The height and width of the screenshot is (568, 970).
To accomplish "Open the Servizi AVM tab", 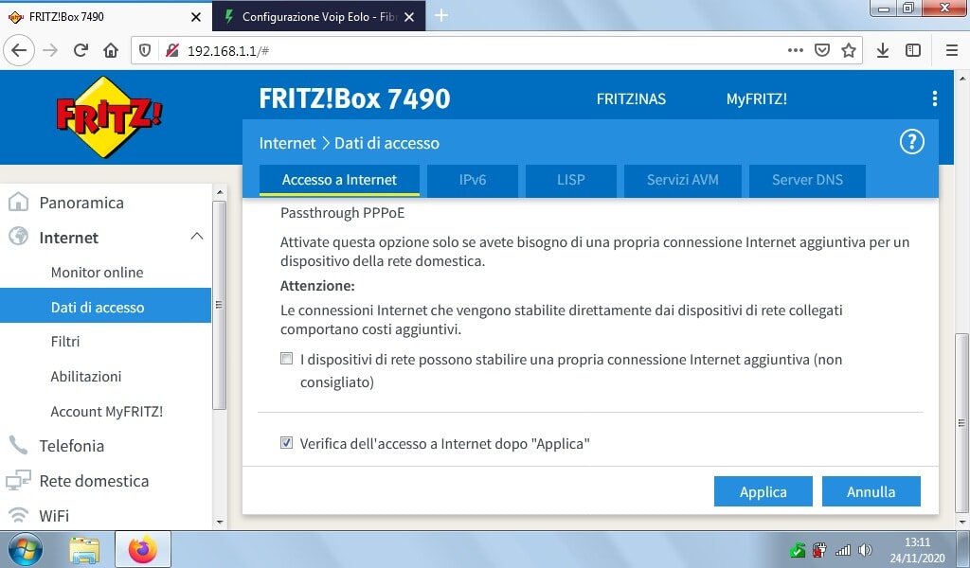I will [682, 180].
